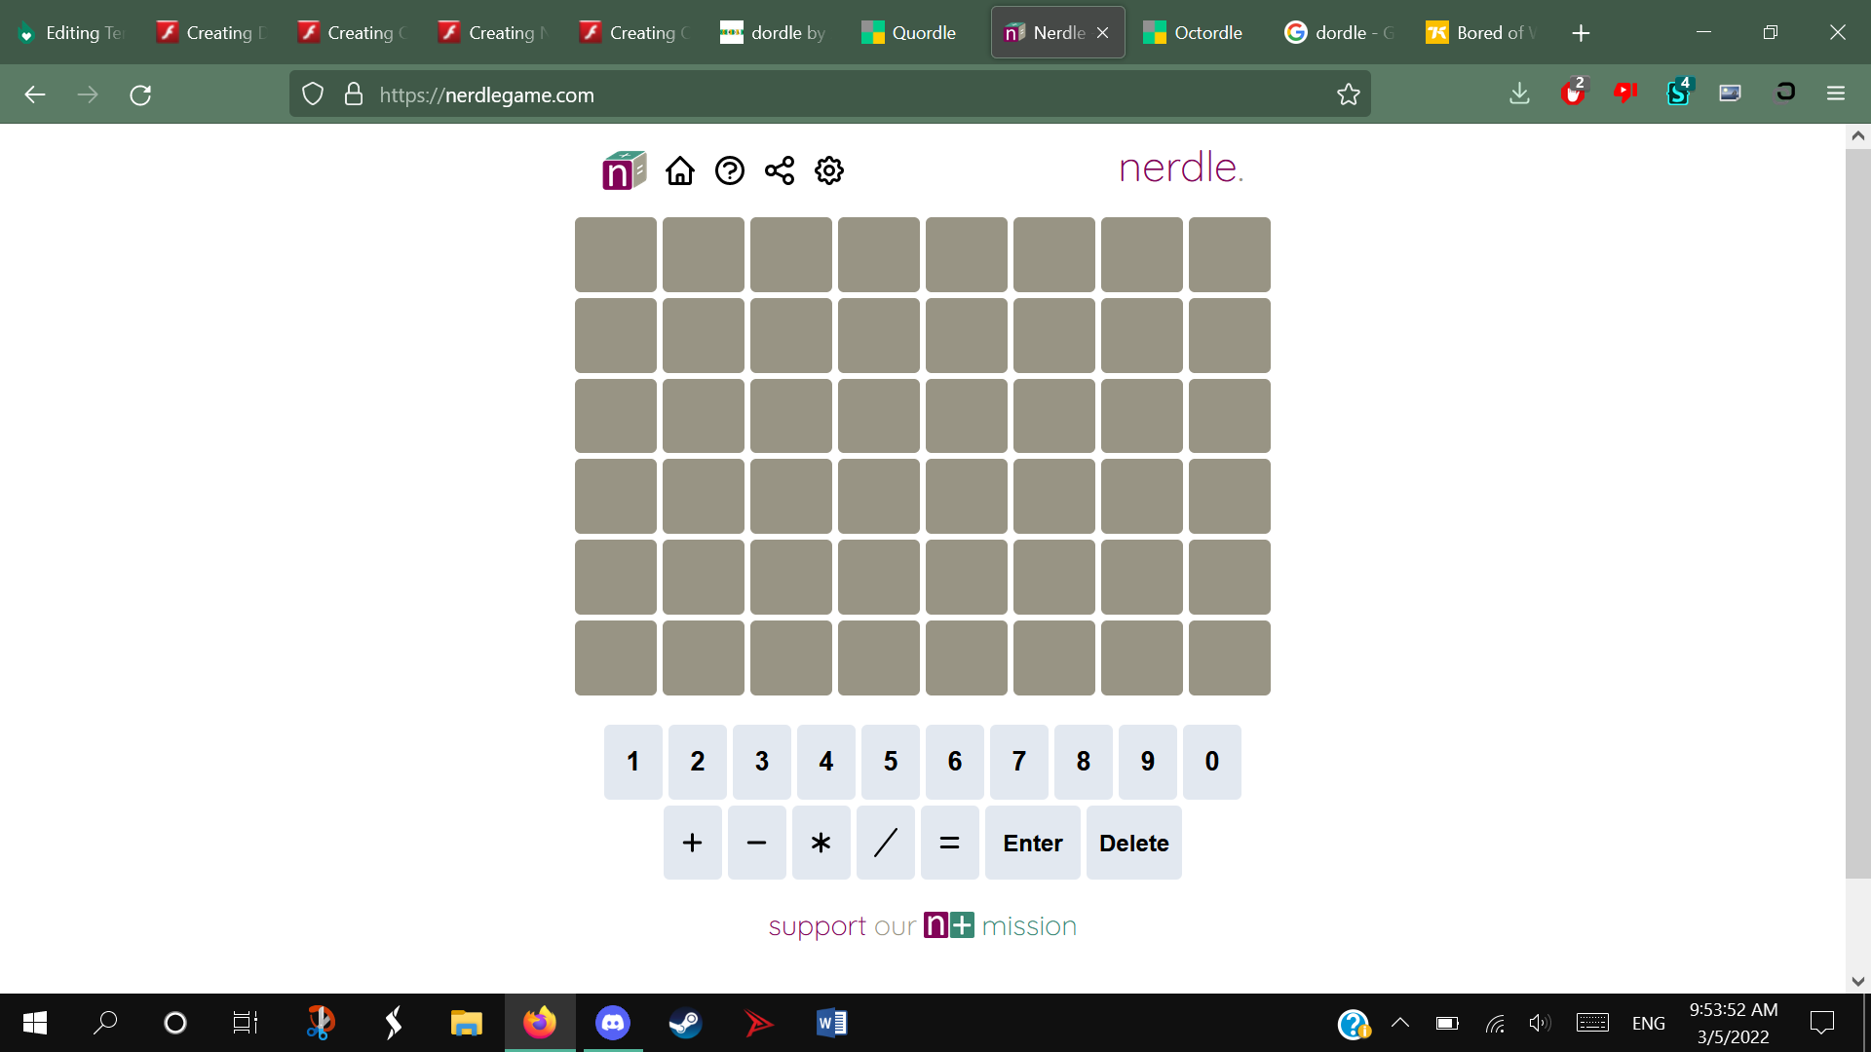Switch to the Quordle tab

click(x=908, y=32)
